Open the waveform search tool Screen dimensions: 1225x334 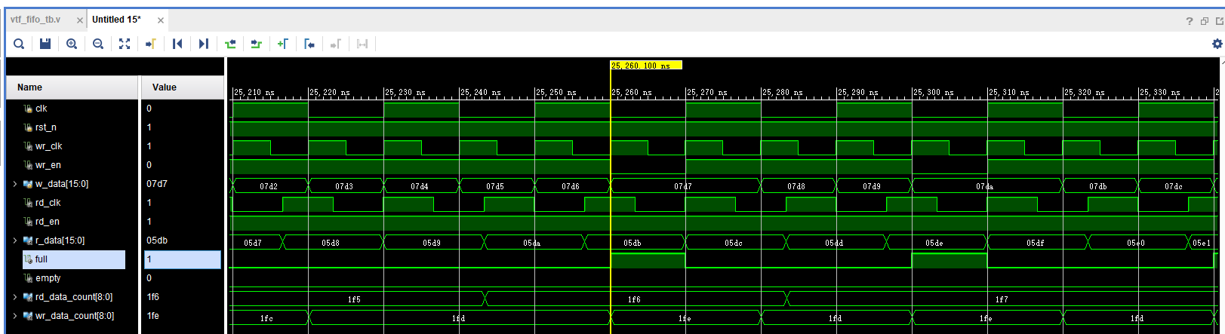19,44
